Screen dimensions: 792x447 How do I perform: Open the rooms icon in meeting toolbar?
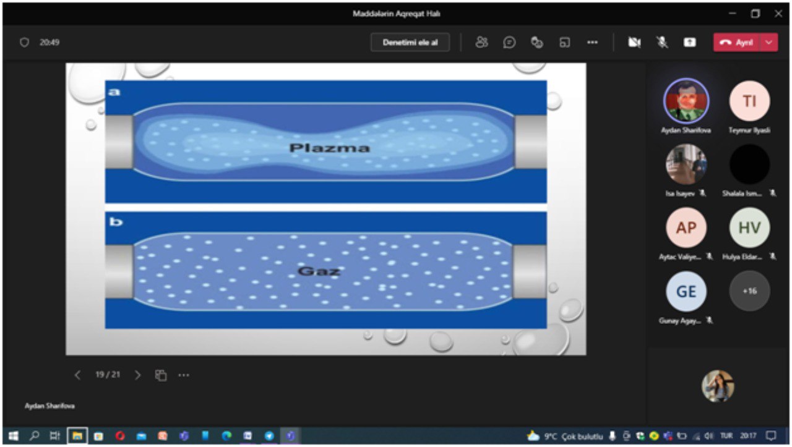[564, 42]
